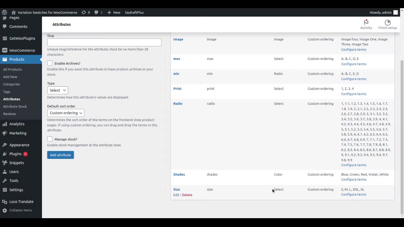Click the Collapse menu icon
This screenshot has width=404, height=227.
tap(5, 210)
